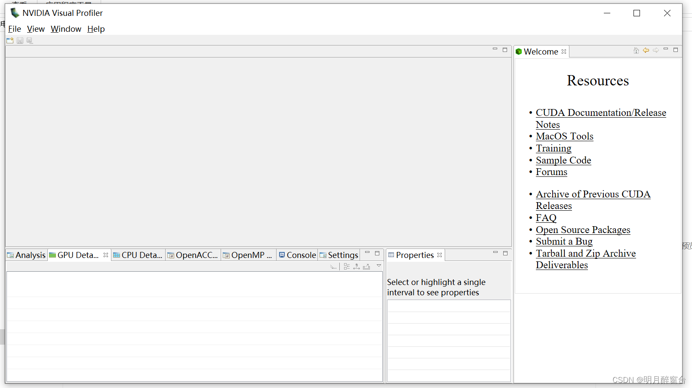Maximize the main timeline editor area
692x388 pixels.
(505, 50)
